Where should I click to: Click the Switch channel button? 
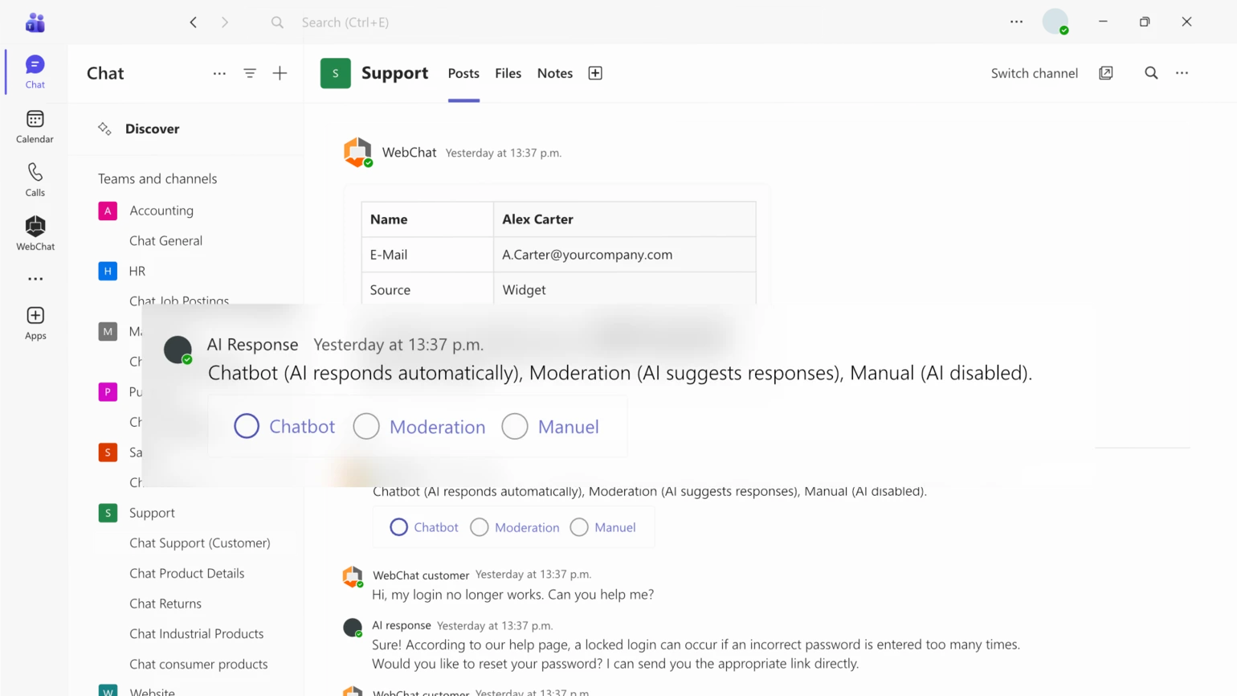(x=1034, y=72)
